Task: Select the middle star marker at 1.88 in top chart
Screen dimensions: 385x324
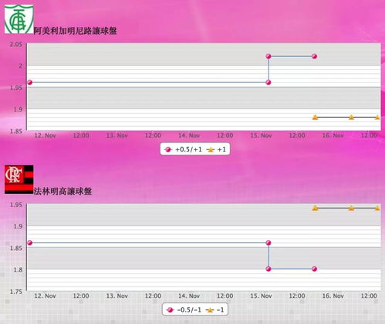Action: pos(351,117)
